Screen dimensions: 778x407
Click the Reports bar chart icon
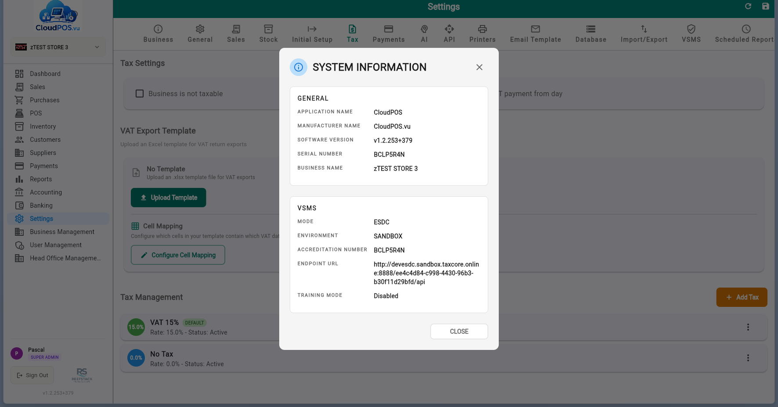point(19,179)
